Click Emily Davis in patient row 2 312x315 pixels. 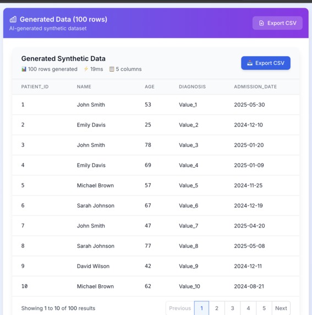pos(91,125)
